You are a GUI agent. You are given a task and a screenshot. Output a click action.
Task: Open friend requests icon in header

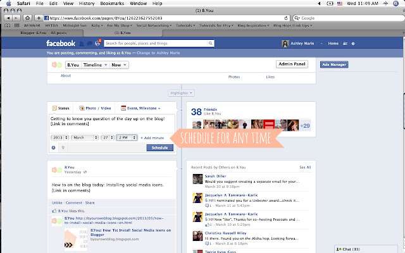(x=82, y=44)
